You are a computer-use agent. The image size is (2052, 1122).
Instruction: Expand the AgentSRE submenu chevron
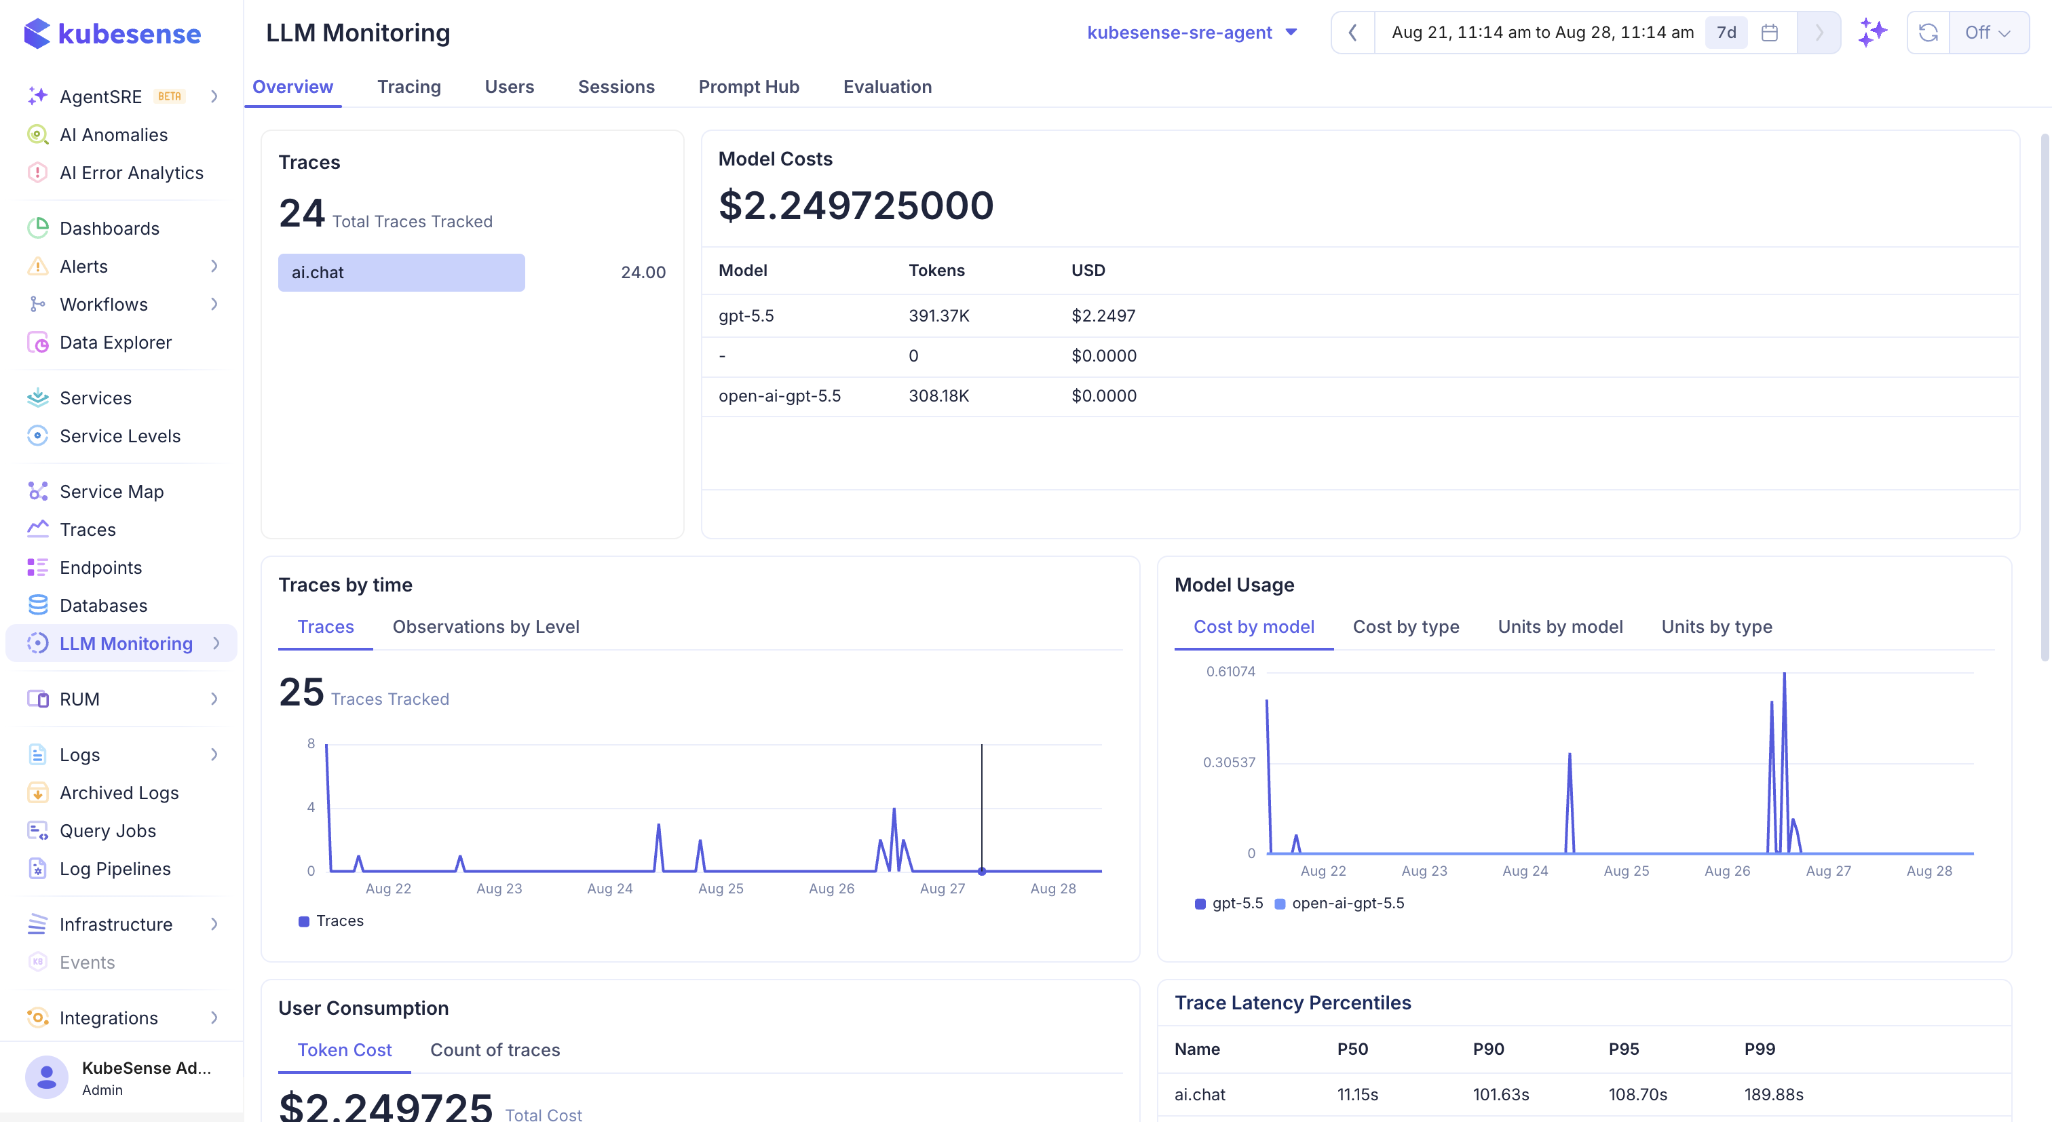[214, 96]
